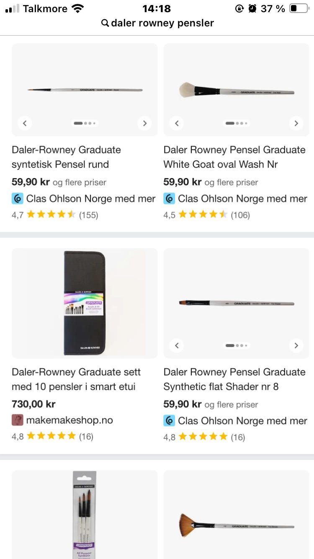
Task: Next image for flat Shader nr 8 brush
Action: click(x=296, y=345)
